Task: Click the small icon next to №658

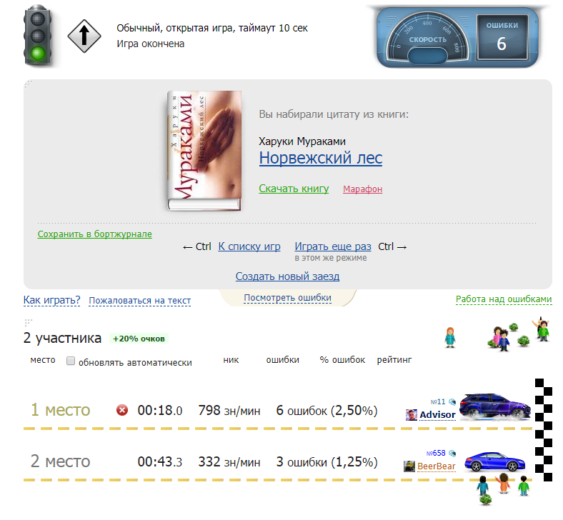Action: tap(452, 454)
